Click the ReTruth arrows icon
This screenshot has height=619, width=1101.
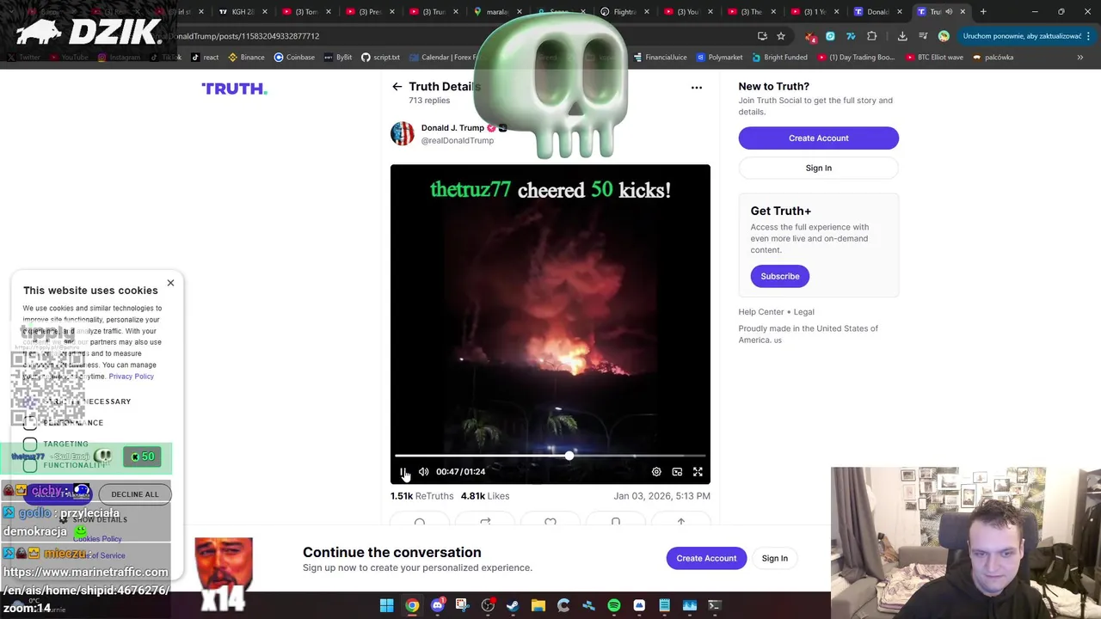(x=485, y=522)
